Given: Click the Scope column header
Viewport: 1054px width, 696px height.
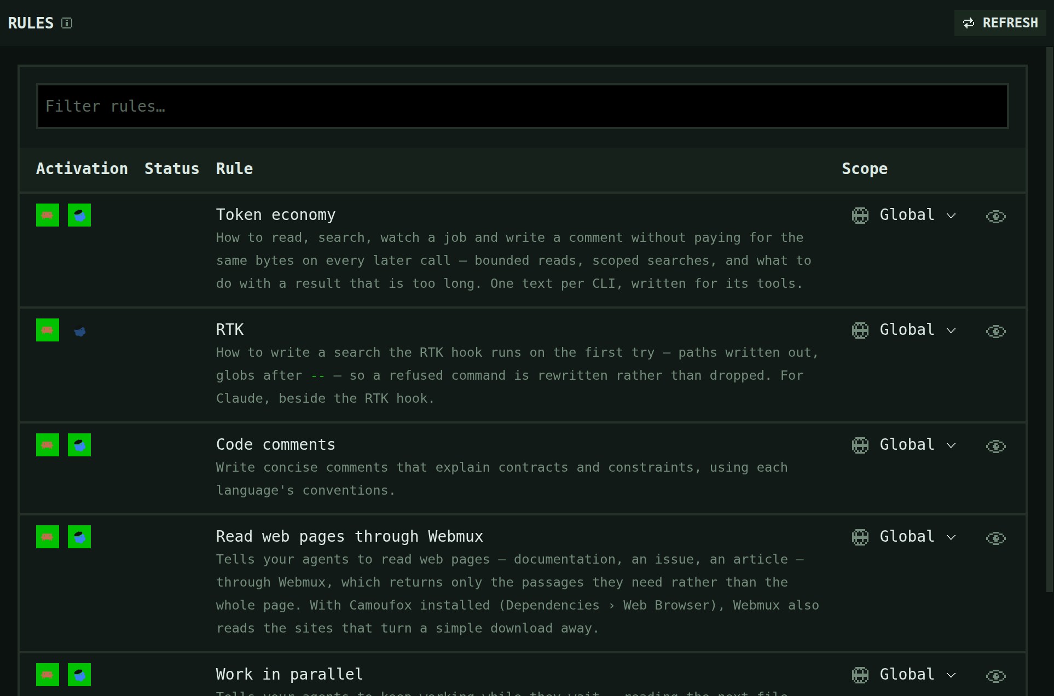Looking at the screenshot, I should (865, 169).
